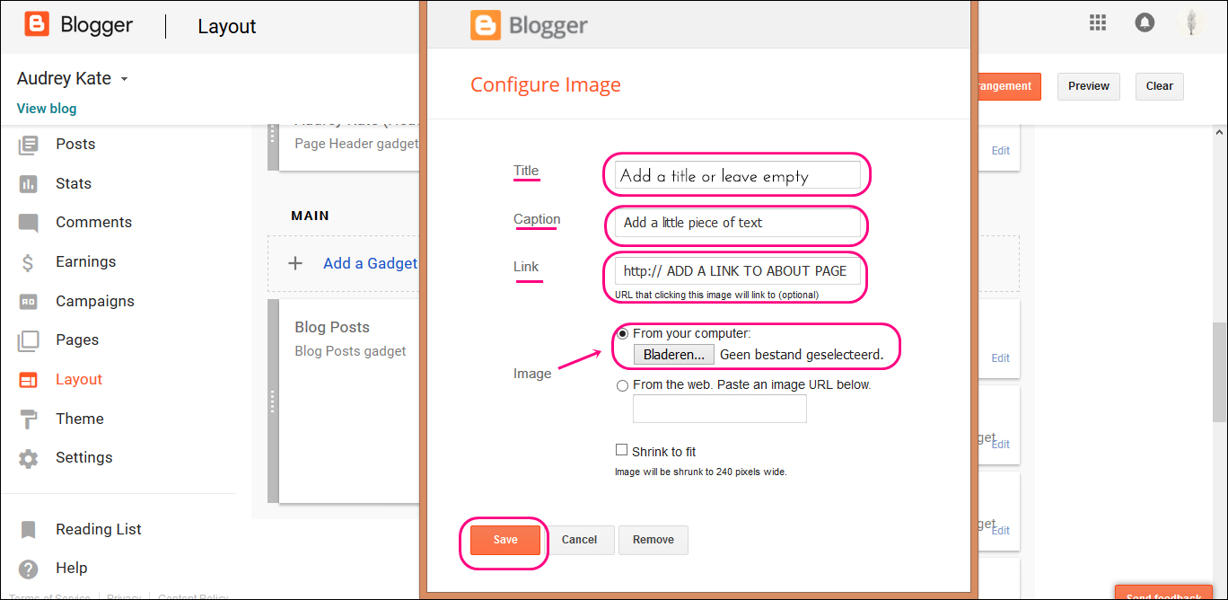Click Edit link beside Blog Posts gadget
This screenshot has height=600, width=1228.
click(x=1001, y=357)
